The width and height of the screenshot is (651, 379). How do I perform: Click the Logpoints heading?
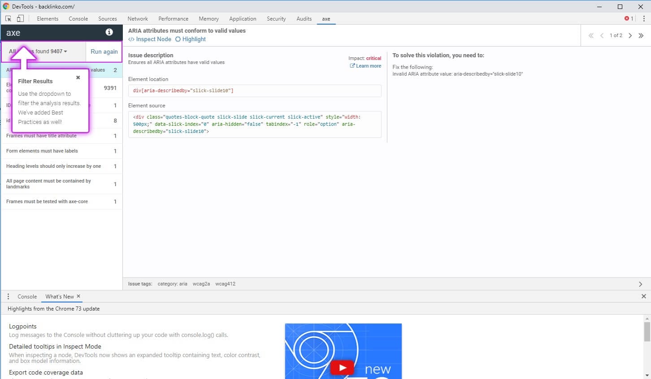[23, 327]
